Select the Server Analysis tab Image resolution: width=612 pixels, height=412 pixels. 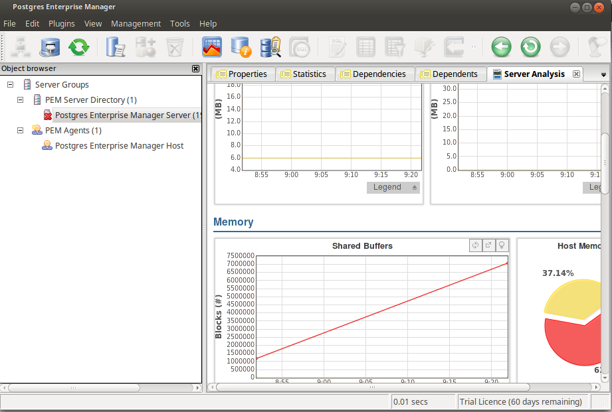pos(534,74)
